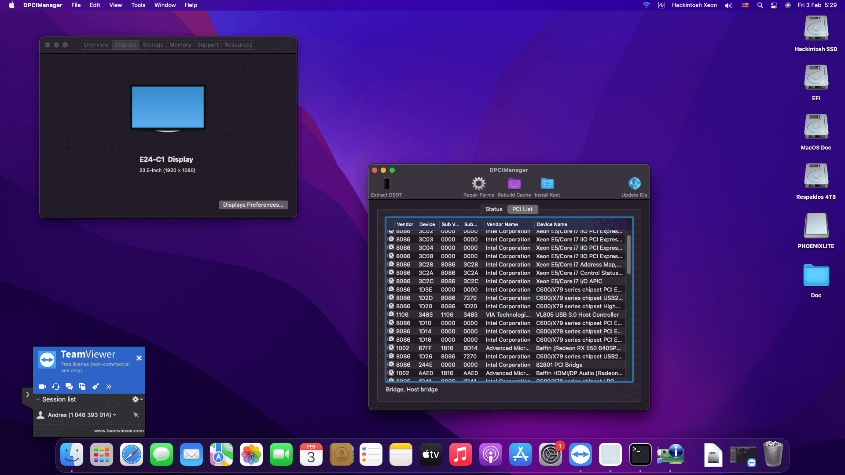Screen dimensions: 845x475
Task: Open the Apple menu
Action: click(11, 5)
